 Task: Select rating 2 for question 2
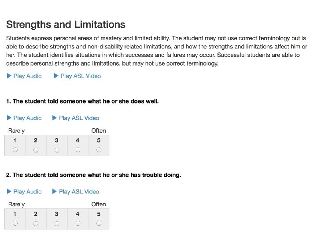[x=36, y=223]
